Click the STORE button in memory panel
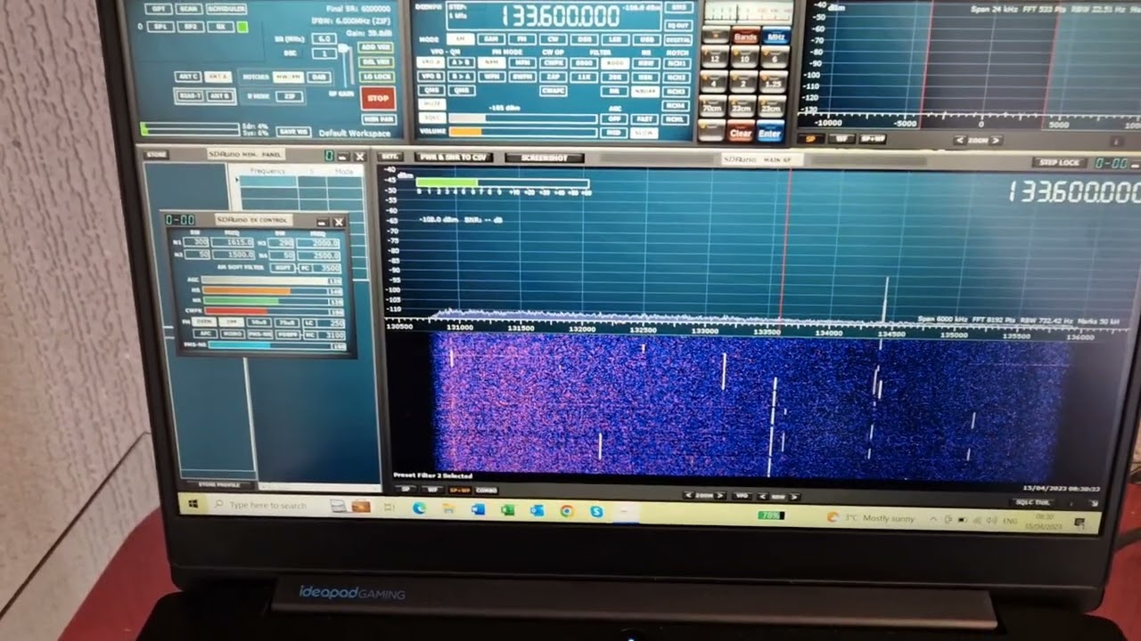This screenshot has width=1141, height=641. 157,155
